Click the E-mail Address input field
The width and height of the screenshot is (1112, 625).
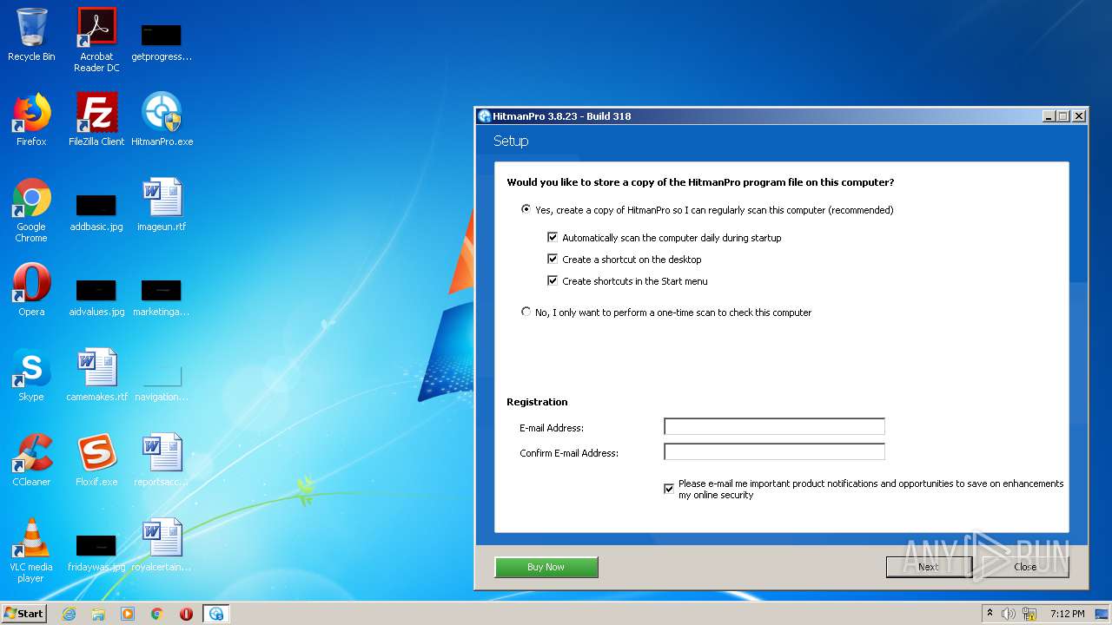(774, 426)
